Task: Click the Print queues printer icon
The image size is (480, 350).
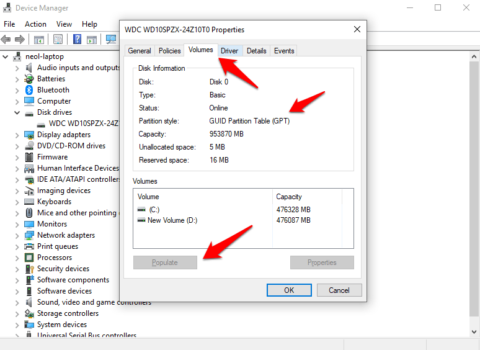Action: (x=29, y=246)
